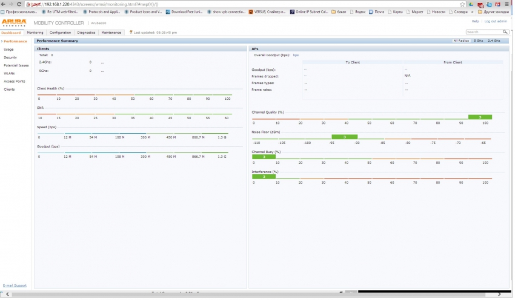515x300 pixels.
Task: Open Potential Issues in the sidebar
Action: 16,65
